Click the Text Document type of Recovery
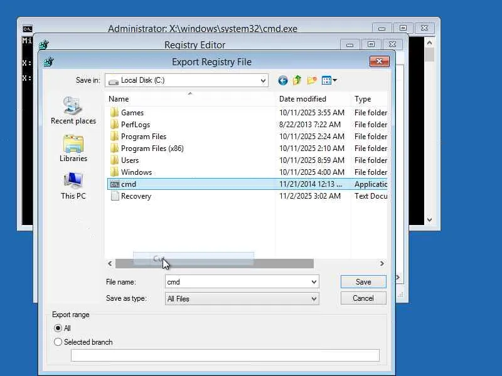The width and height of the screenshot is (502, 376). [x=371, y=196]
